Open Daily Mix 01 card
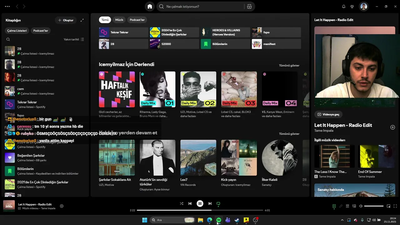The height and width of the screenshot is (225, 400). click(x=157, y=94)
